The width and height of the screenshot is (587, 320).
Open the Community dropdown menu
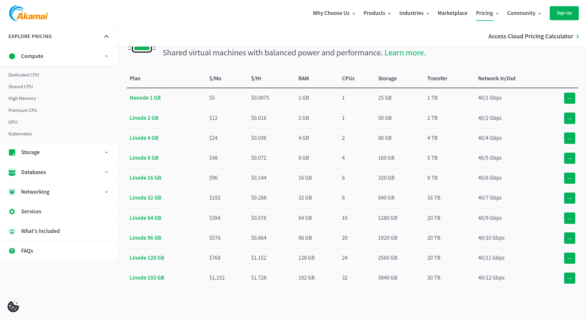(x=524, y=13)
